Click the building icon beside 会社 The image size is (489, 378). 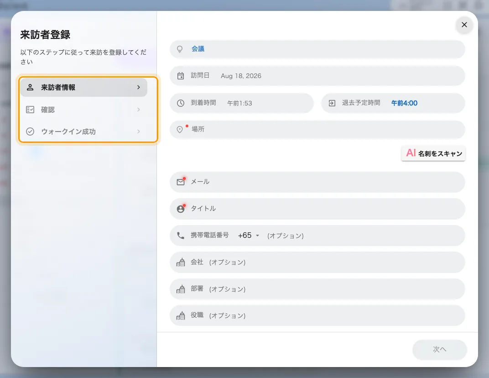click(181, 262)
